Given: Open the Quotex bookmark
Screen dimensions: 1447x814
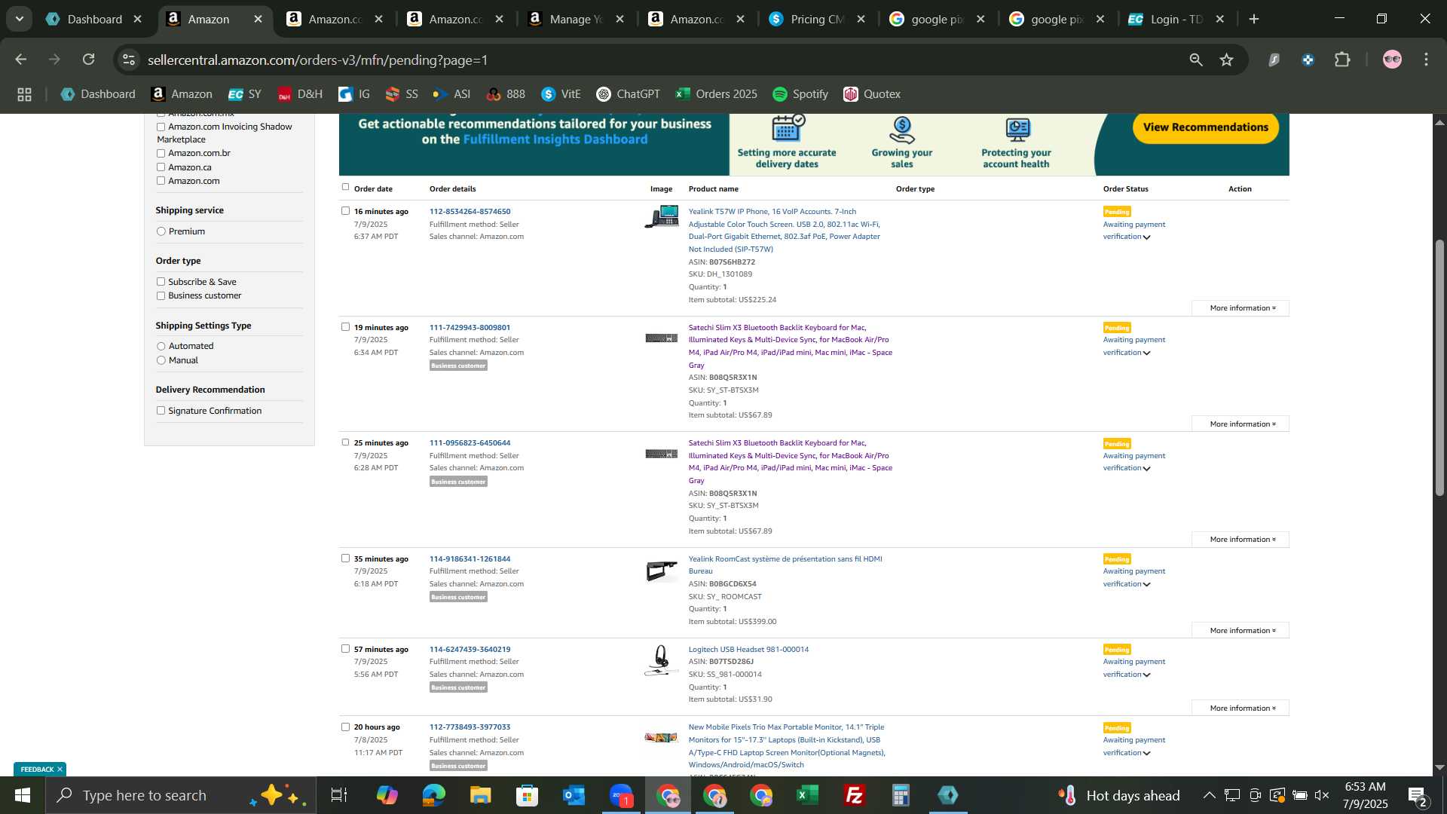Looking at the screenshot, I should (x=872, y=94).
